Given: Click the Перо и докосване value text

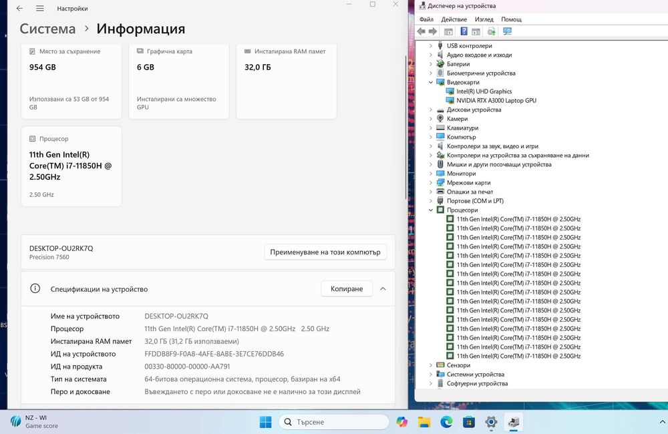Looking at the screenshot, I should [253, 391].
